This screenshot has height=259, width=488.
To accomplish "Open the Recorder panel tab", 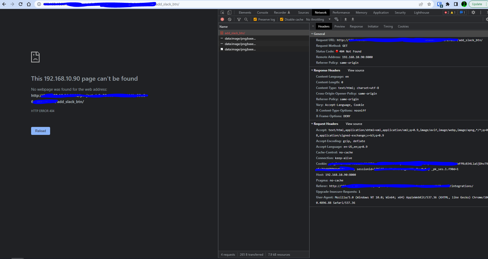I will [x=282, y=12].
